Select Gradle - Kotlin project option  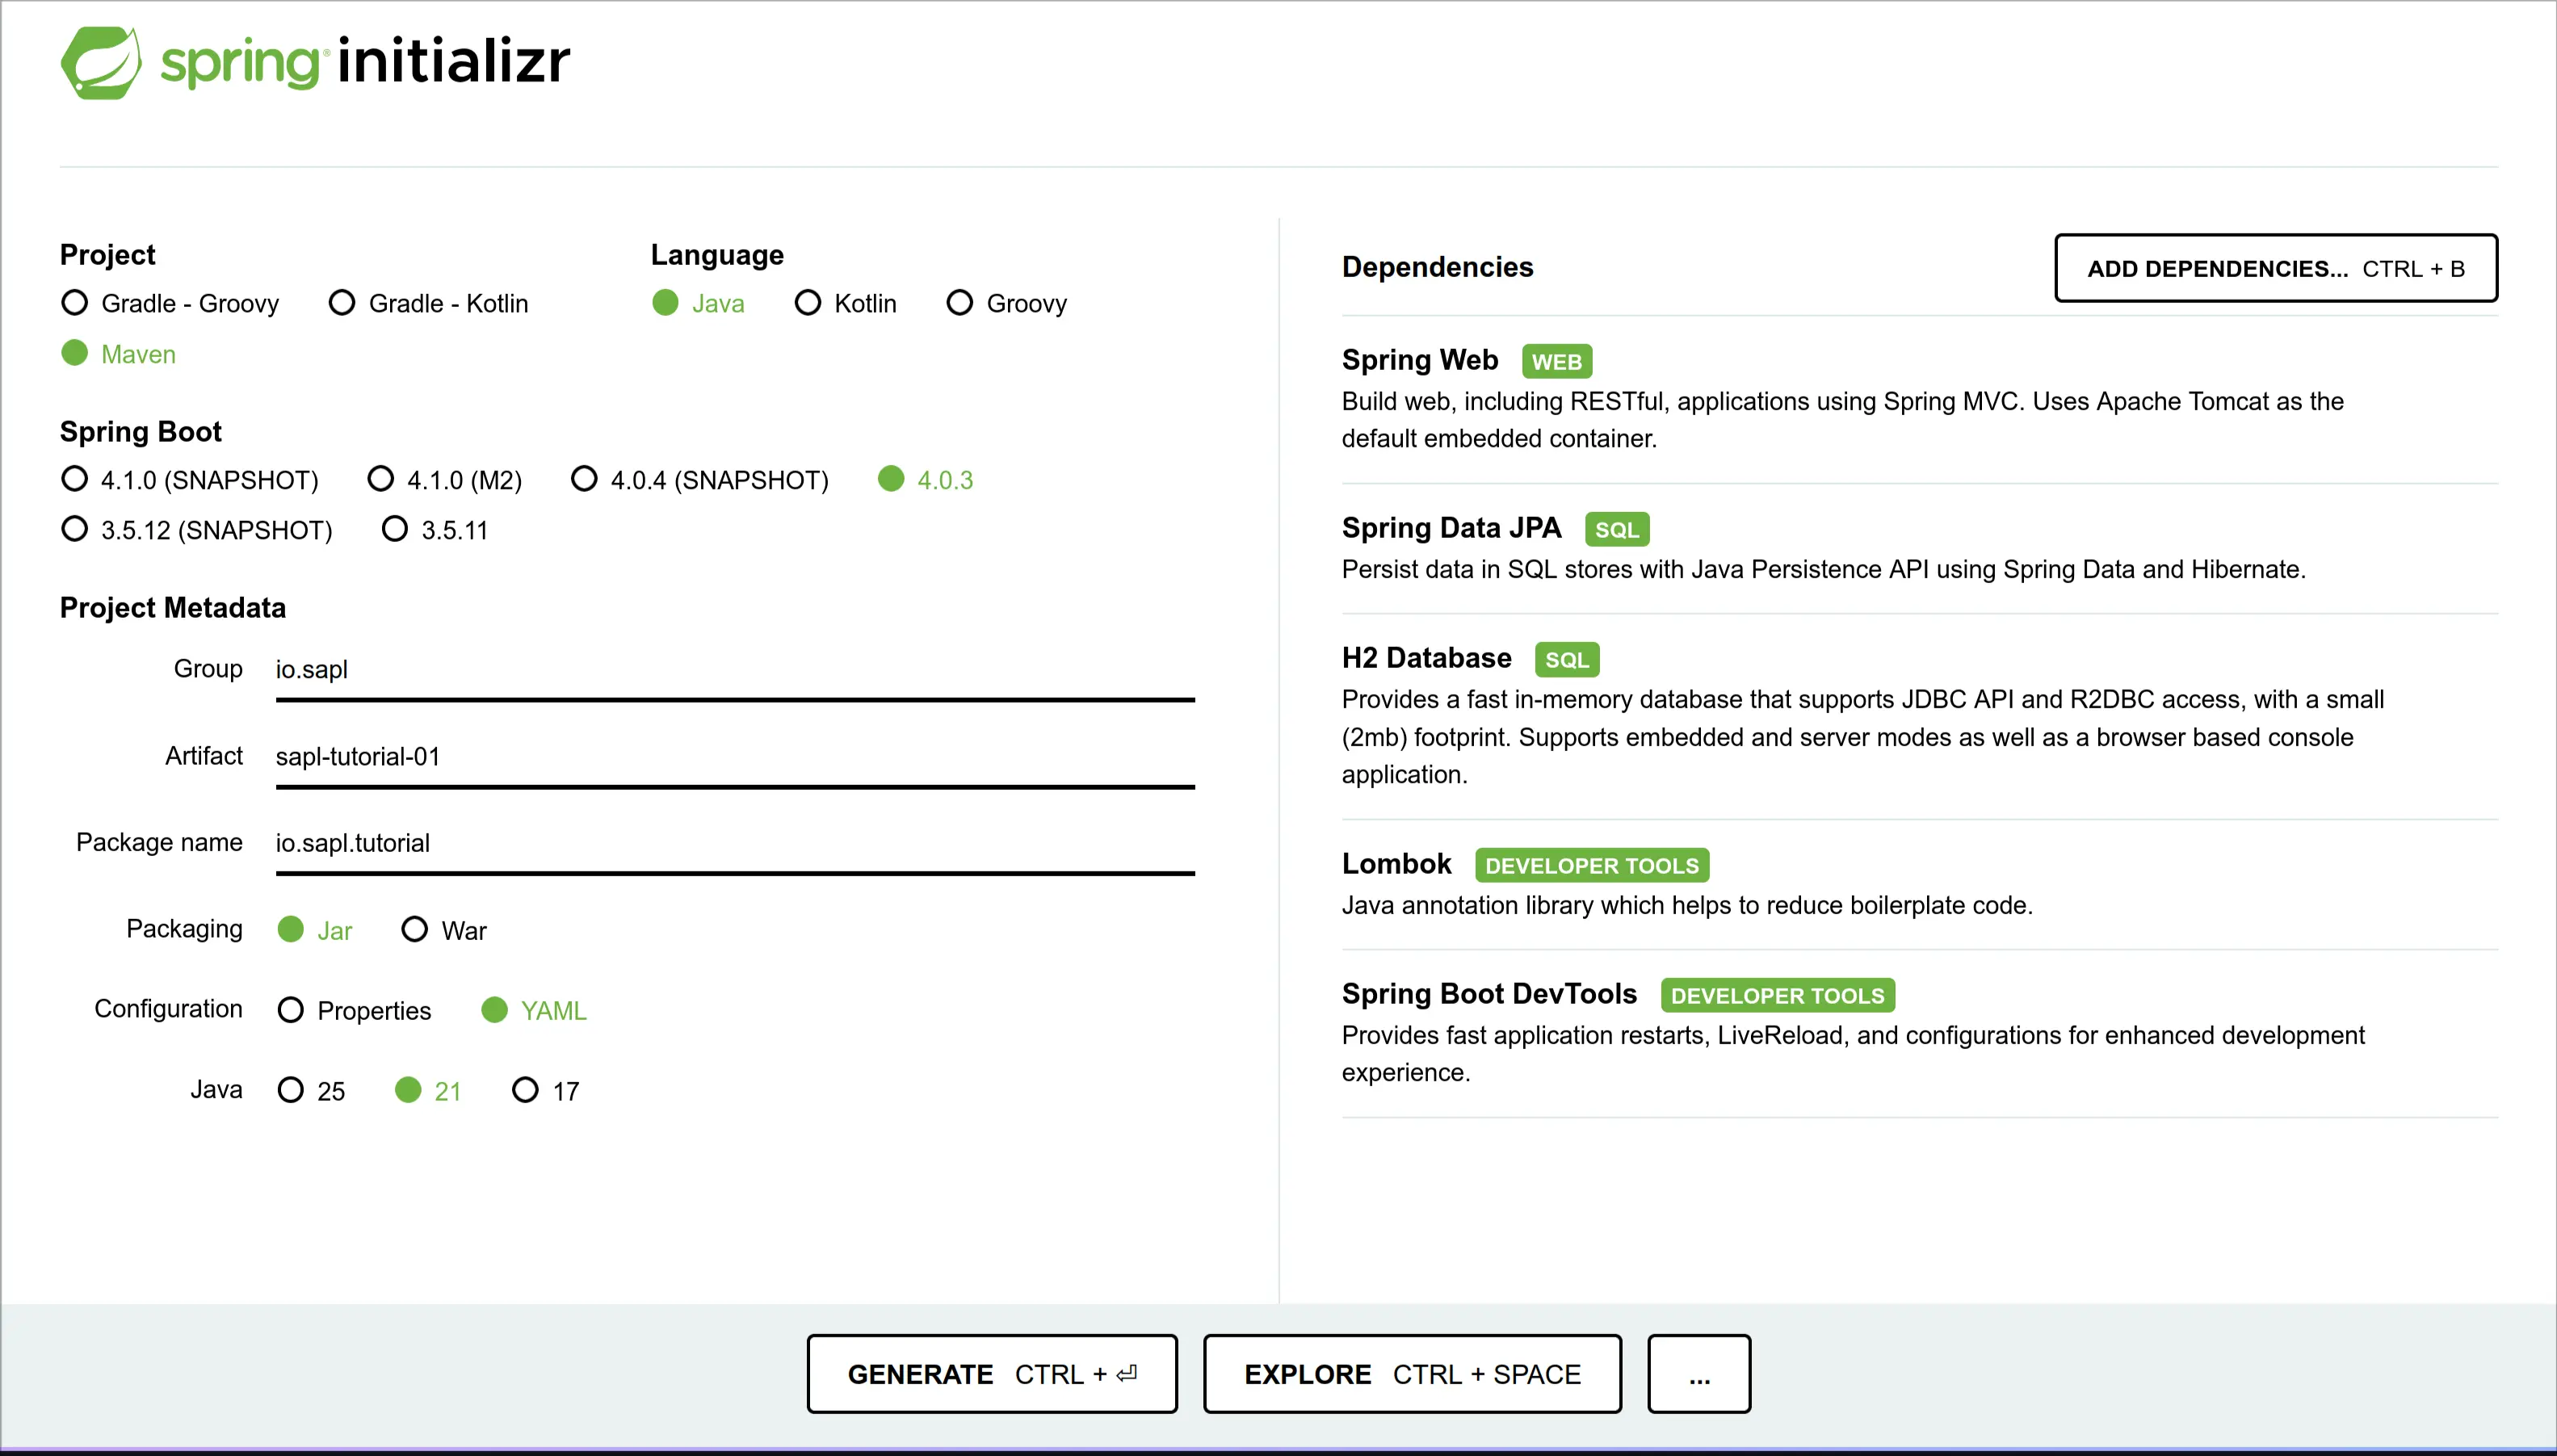coord(342,303)
